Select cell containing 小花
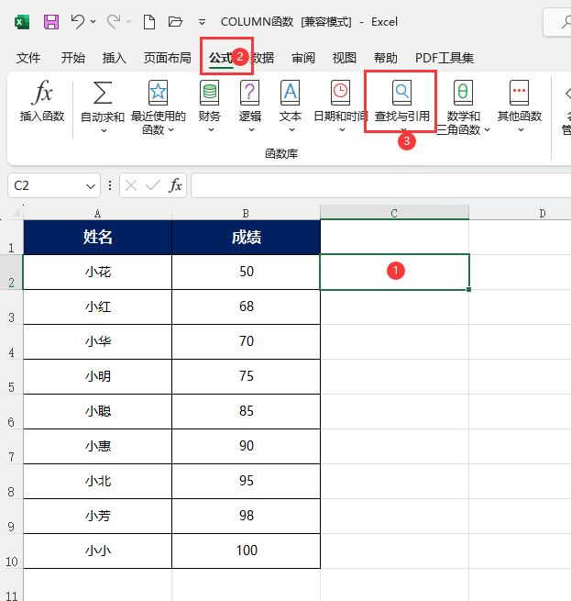This screenshot has height=601, width=571. click(x=98, y=273)
